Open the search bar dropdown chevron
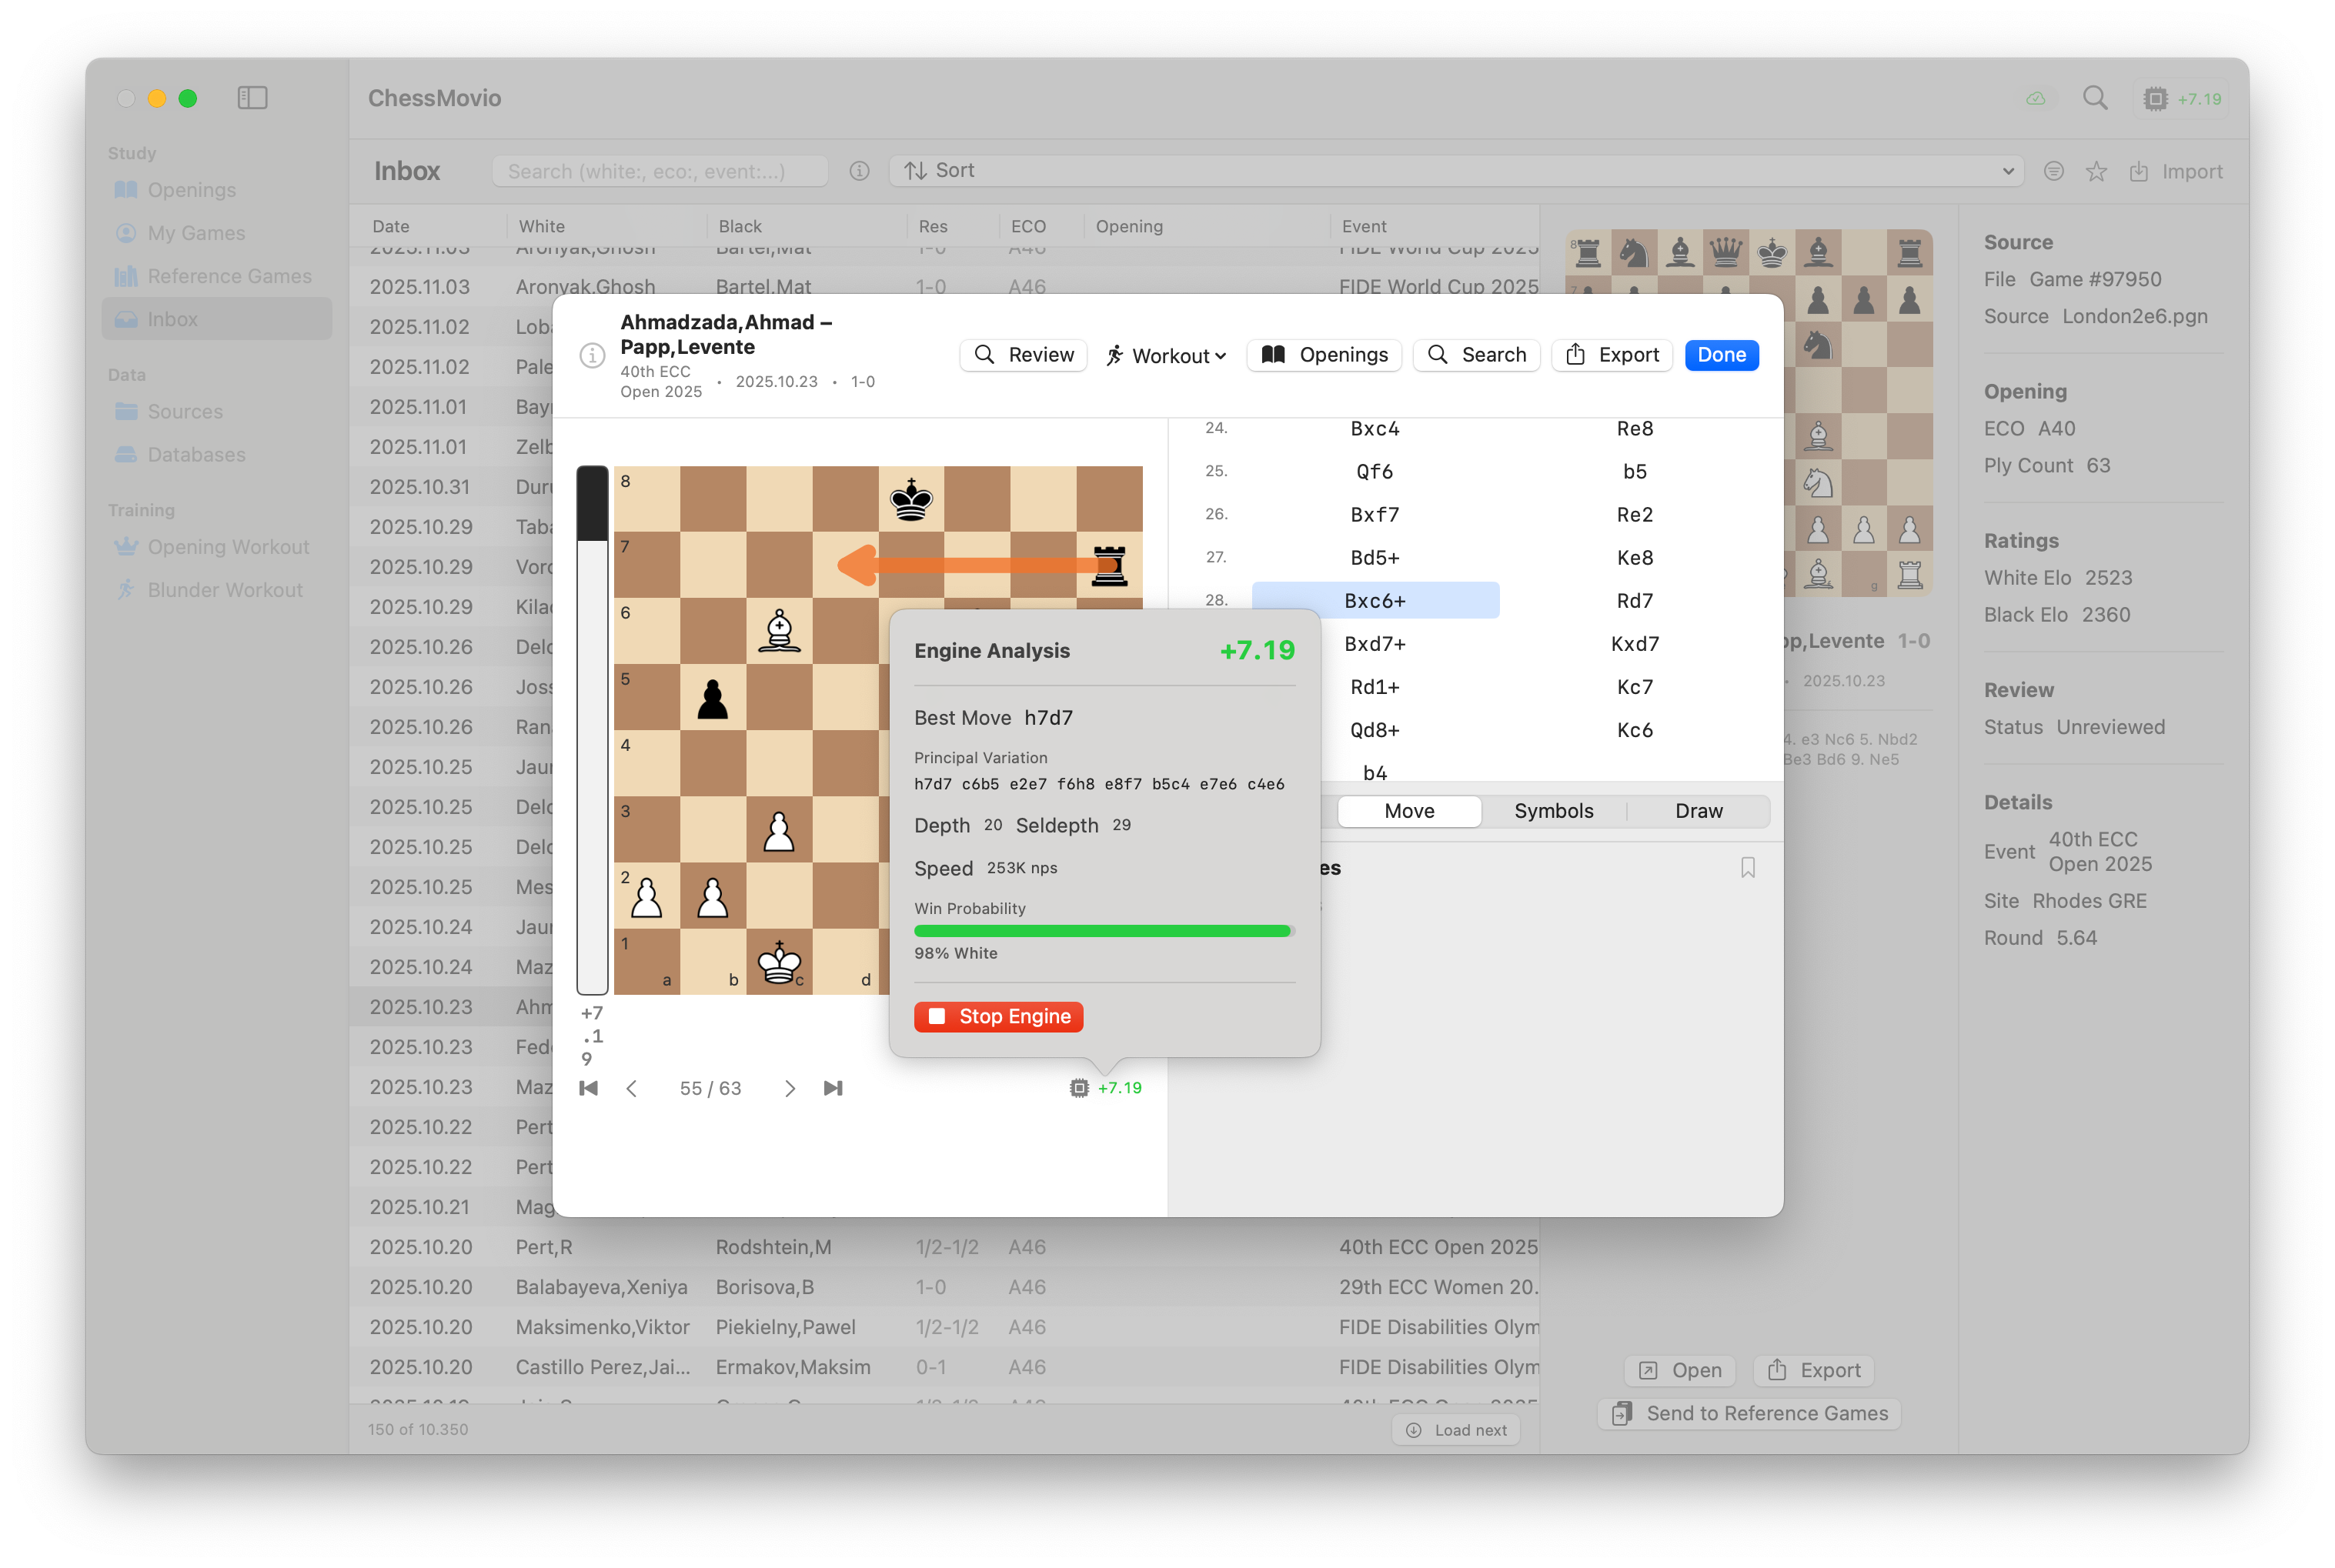This screenshot has width=2335, height=1568. [x=2008, y=170]
